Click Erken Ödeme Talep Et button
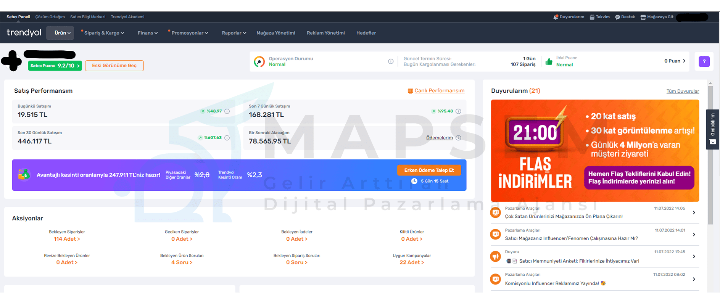Screen dimensions: 720x304 coord(429,170)
